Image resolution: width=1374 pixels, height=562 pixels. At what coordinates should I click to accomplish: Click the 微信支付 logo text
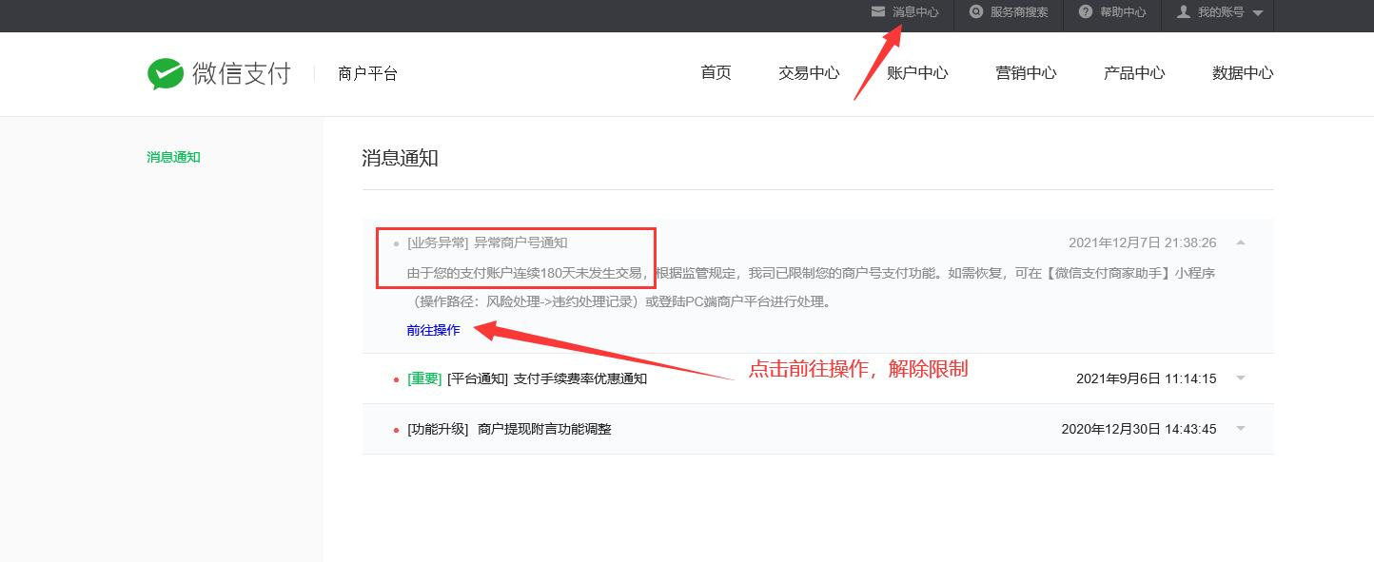(x=241, y=73)
